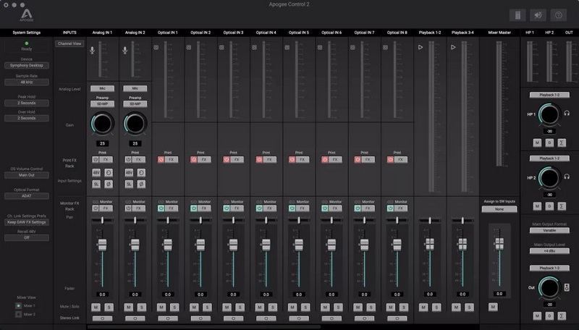Click the circular arrow input setting on Analog IN 1
This screenshot has width=579, height=330.
[x=109, y=172]
